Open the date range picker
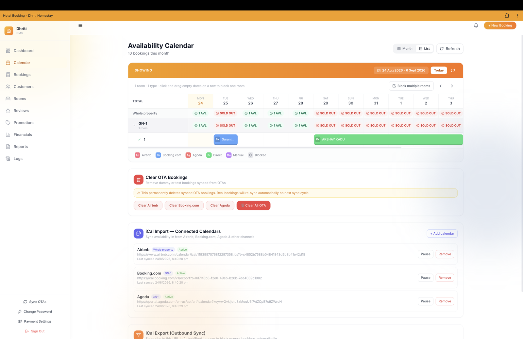523x339 pixels. [401, 70]
